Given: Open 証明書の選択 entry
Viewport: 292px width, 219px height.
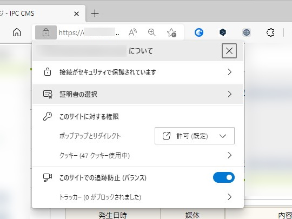Looking at the screenshot, I should click(138, 94).
